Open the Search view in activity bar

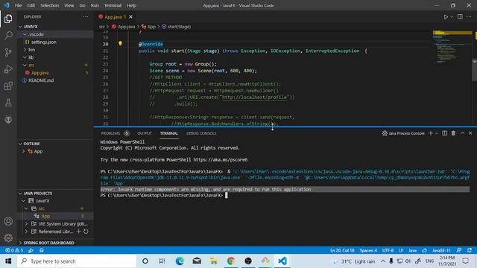tap(8, 36)
